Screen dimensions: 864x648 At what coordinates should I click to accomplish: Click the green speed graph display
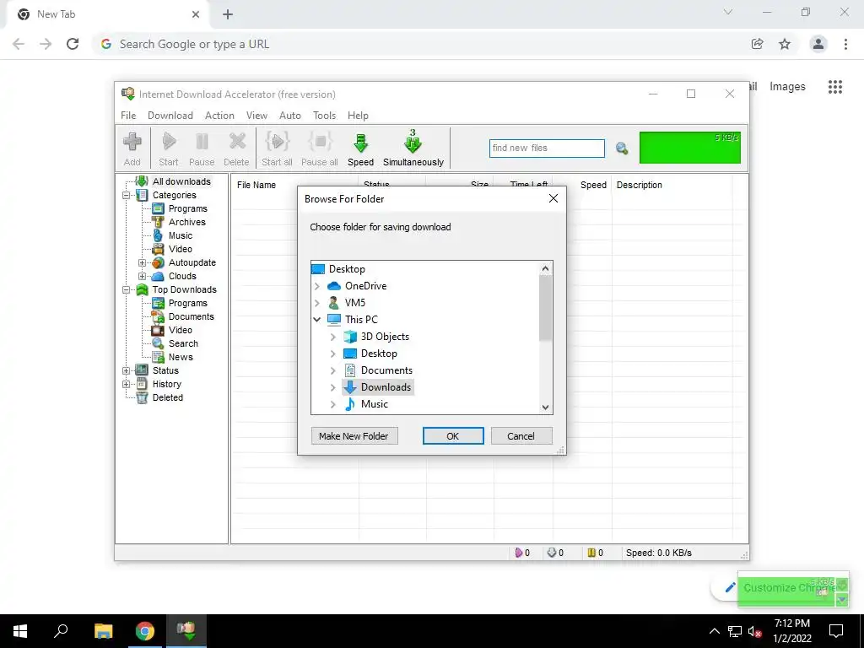(690, 147)
